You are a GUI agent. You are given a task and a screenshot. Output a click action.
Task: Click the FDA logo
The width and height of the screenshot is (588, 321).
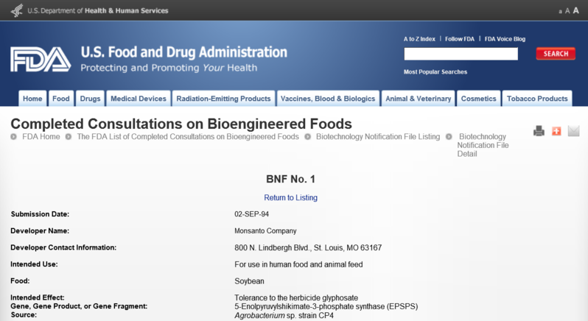pos(40,59)
